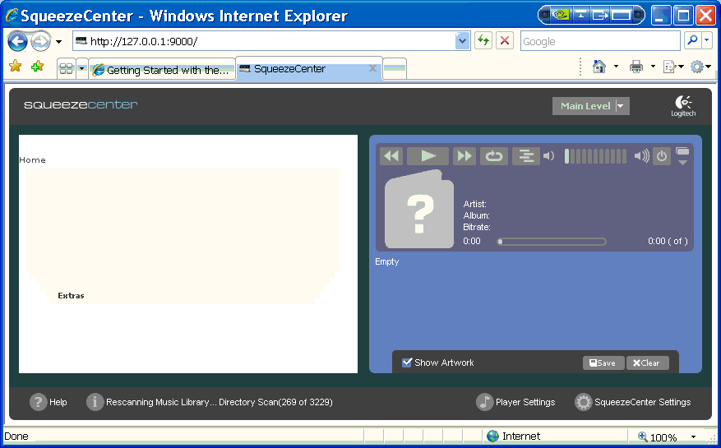Toggle the shuffle mode icon
The image size is (721, 448).
coord(525,156)
